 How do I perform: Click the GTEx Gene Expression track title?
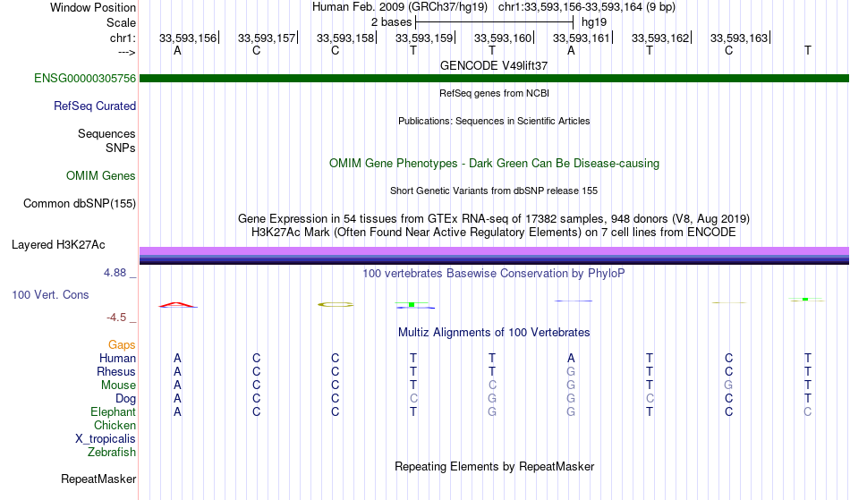point(494,218)
